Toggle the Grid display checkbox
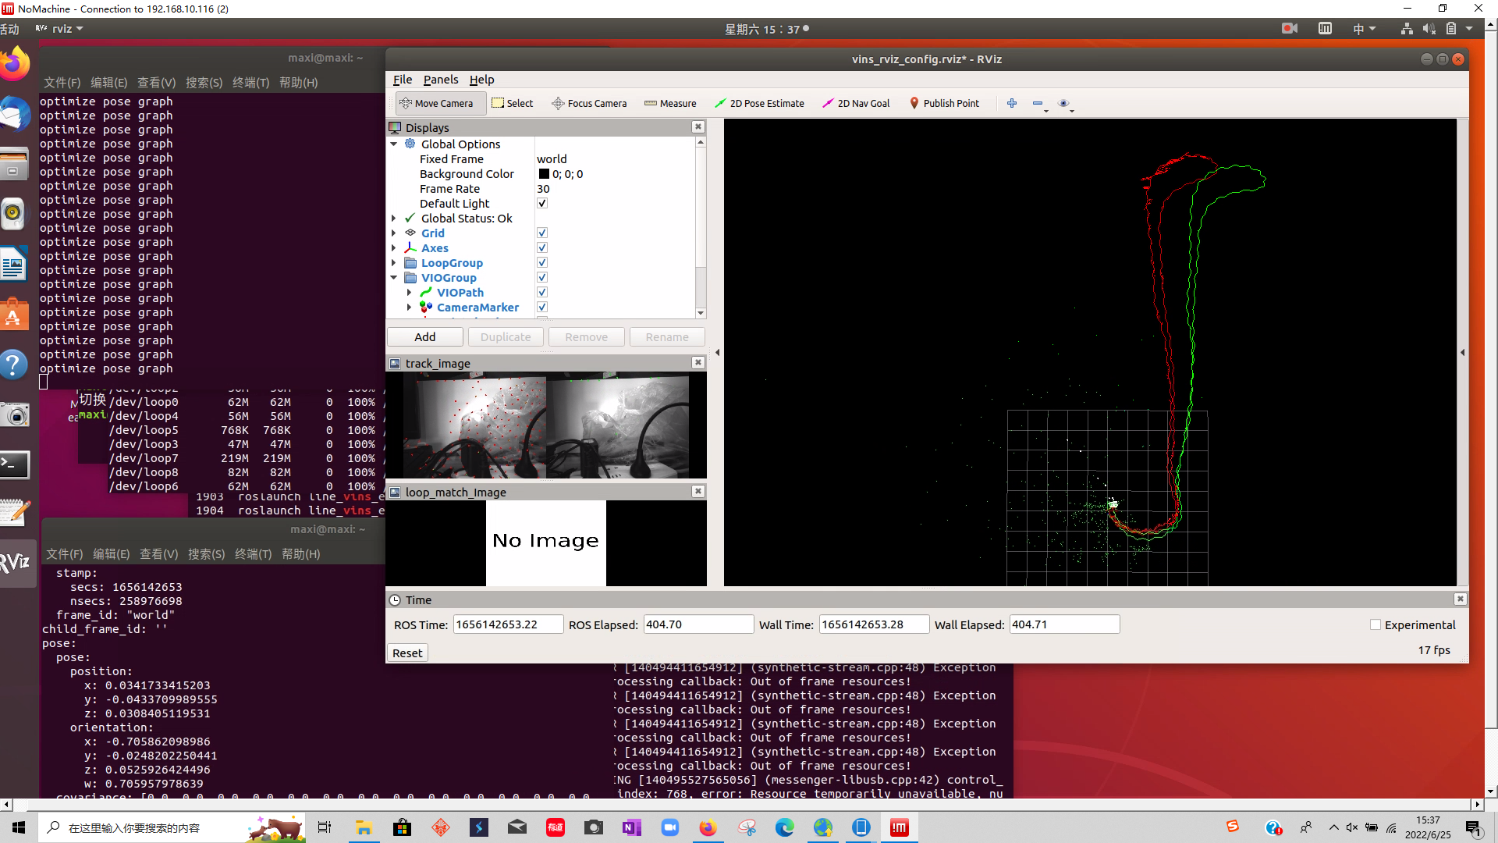Image resolution: width=1498 pixels, height=843 pixels. coord(542,233)
